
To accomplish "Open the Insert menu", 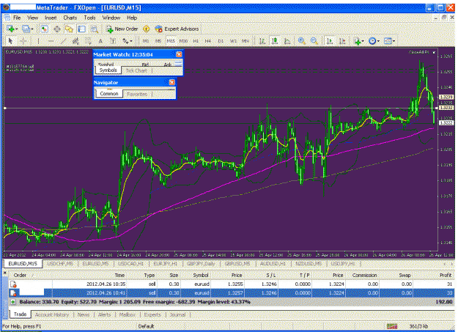I will click(51, 18).
